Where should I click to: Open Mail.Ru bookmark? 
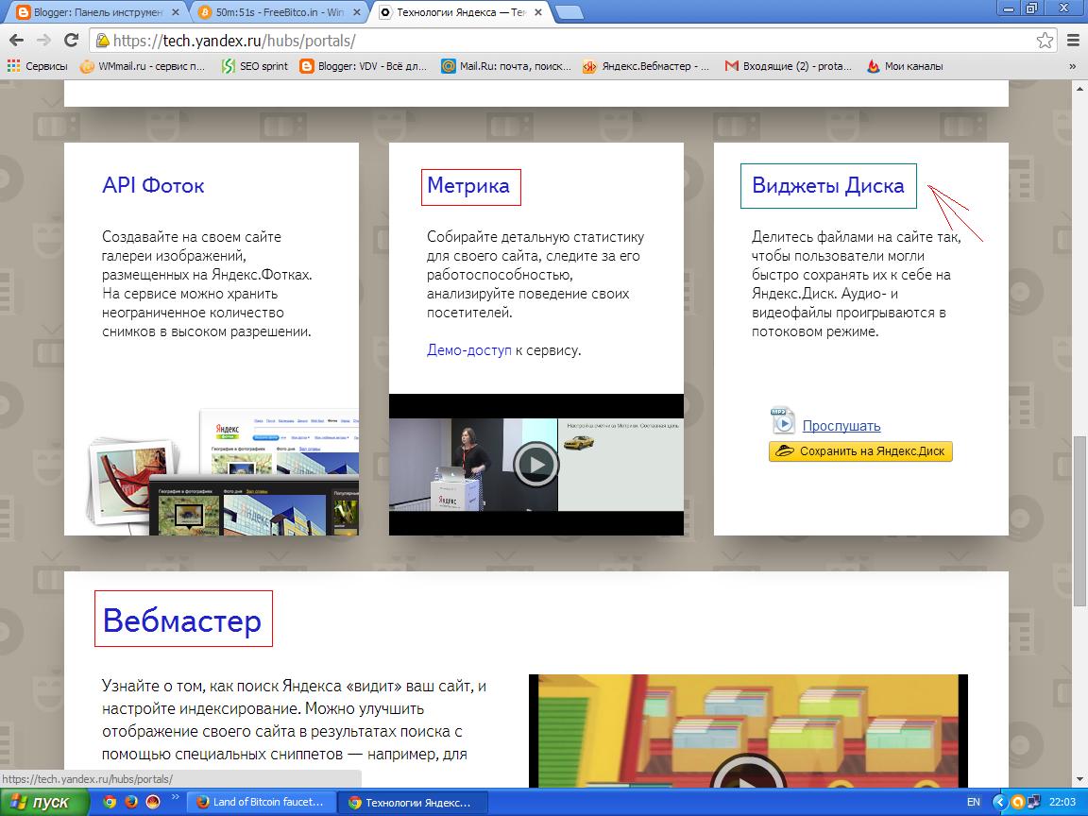click(x=506, y=66)
